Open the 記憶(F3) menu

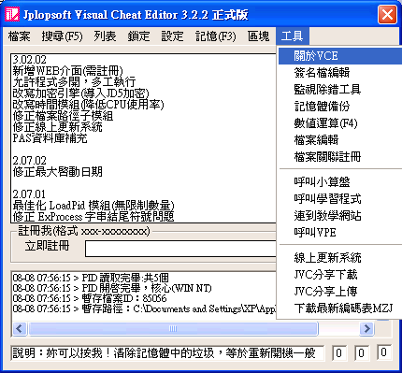click(216, 36)
